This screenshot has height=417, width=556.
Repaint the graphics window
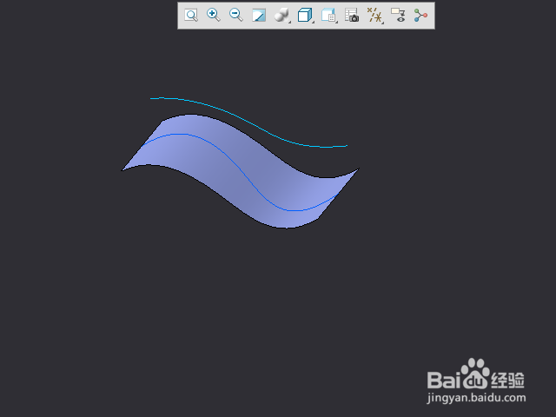[x=259, y=16]
